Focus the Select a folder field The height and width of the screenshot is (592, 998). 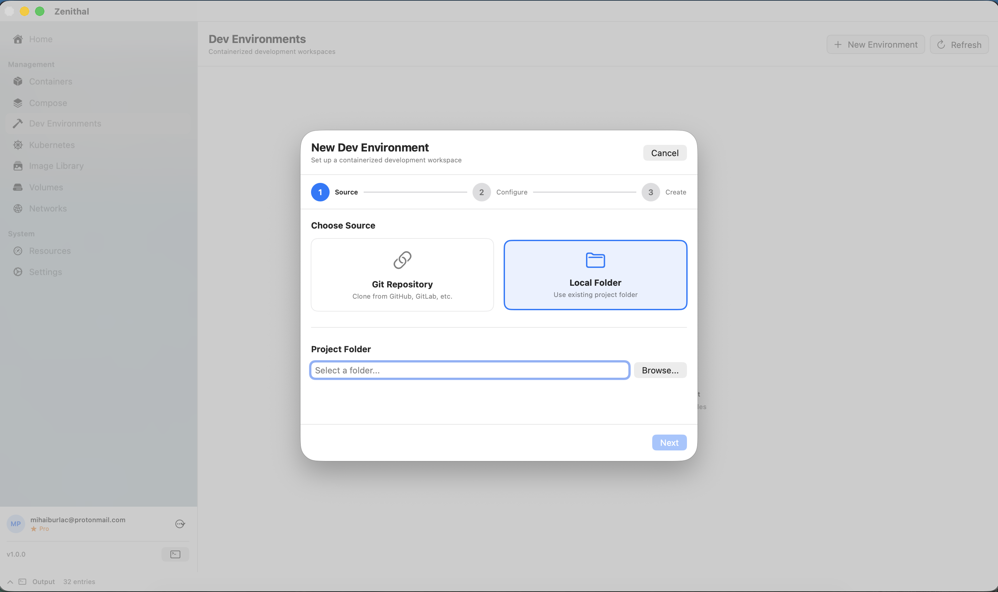coord(469,370)
